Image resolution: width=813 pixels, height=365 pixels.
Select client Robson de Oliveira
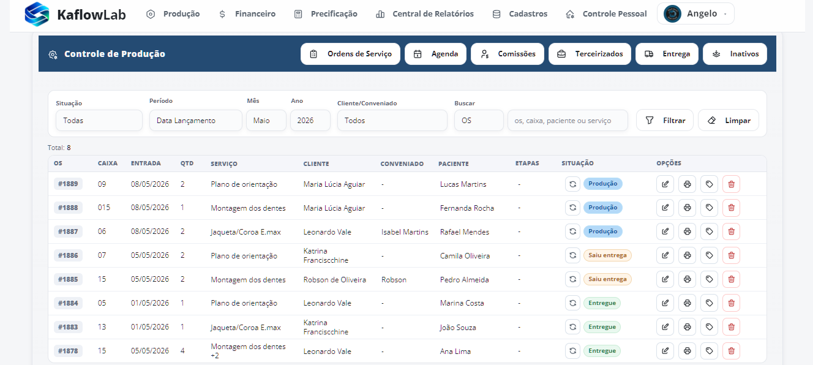(x=335, y=280)
